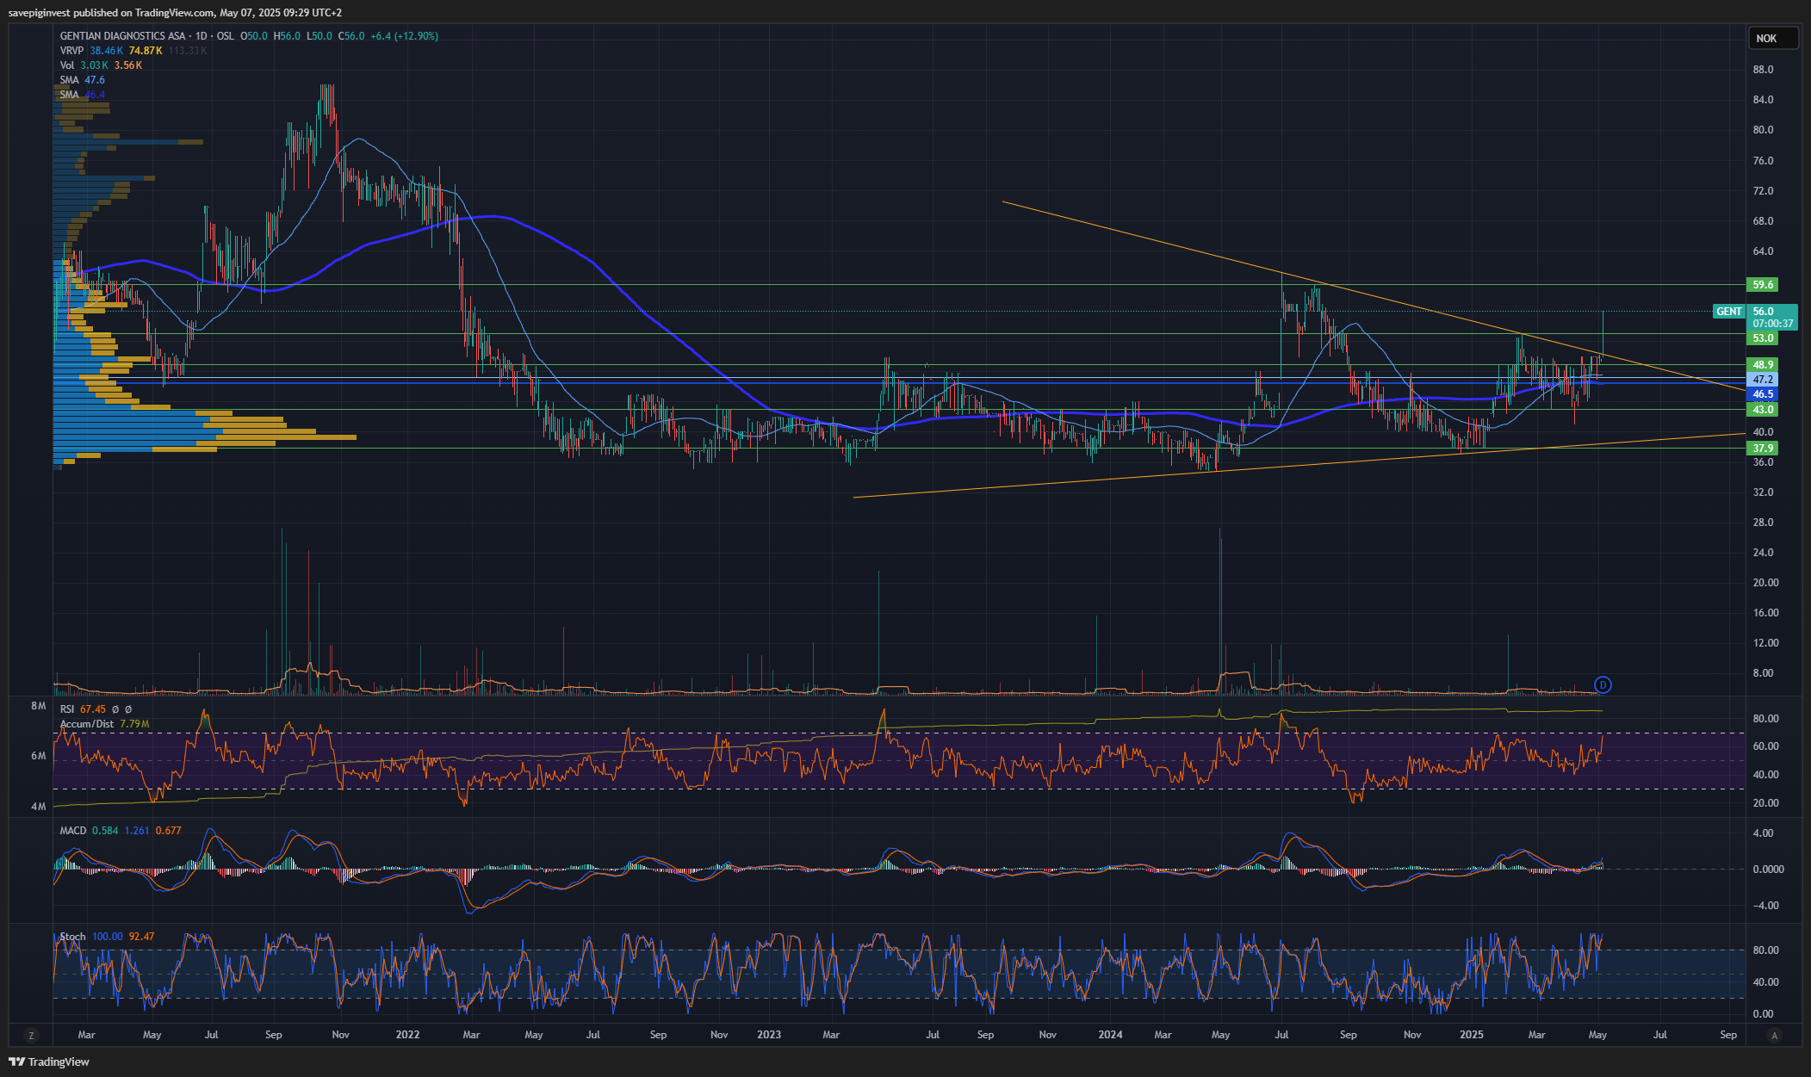Click the GENTIAN DIAGNOSTICS ASA symbol title

[x=123, y=36]
